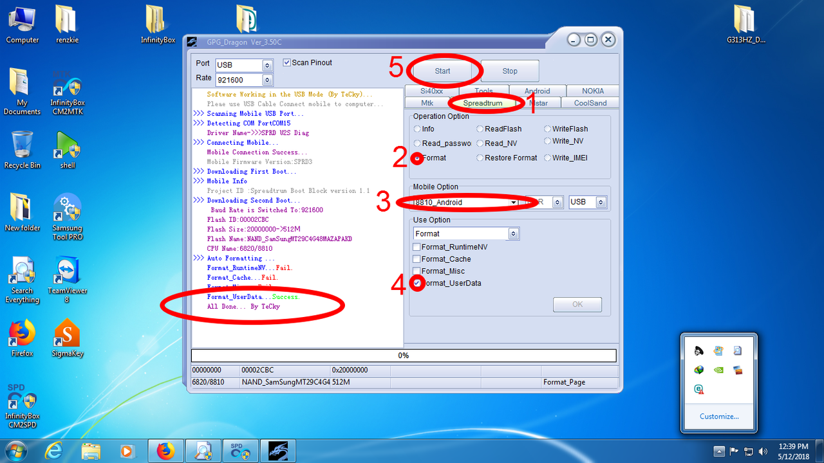Screen dimensions: 824x463
Task: Open Customize in the tray popup
Action: pyautogui.click(x=718, y=416)
